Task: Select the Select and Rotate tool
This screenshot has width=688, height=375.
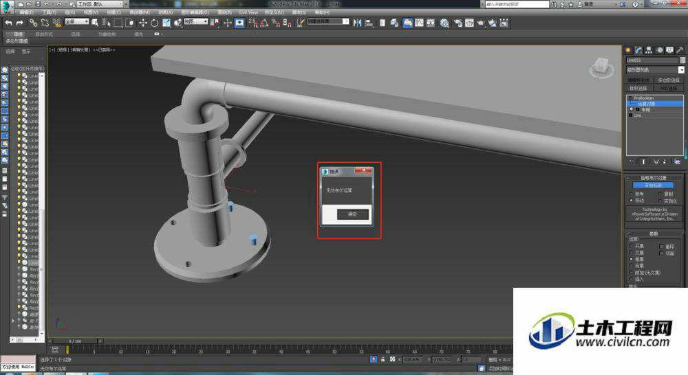Action: 154,23
